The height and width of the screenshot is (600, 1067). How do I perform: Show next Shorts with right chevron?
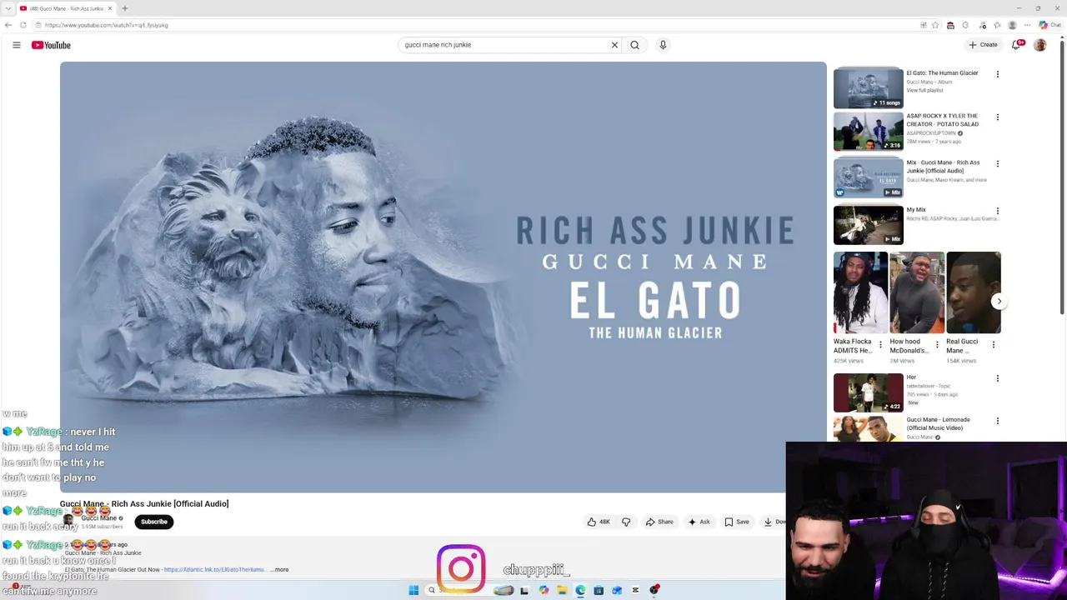click(x=999, y=301)
